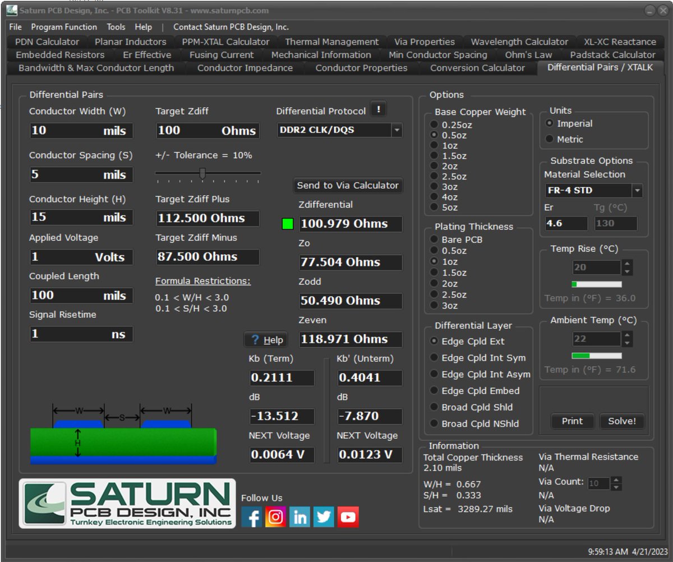Screen dimensions: 673x562
Task: Click the Tolerance slider handle
Action: (x=202, y=173)
